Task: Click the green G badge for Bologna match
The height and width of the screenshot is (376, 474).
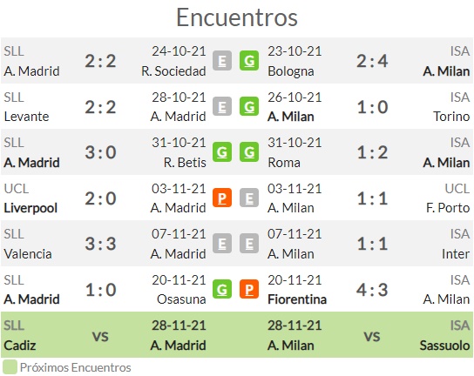Action: 249,61
